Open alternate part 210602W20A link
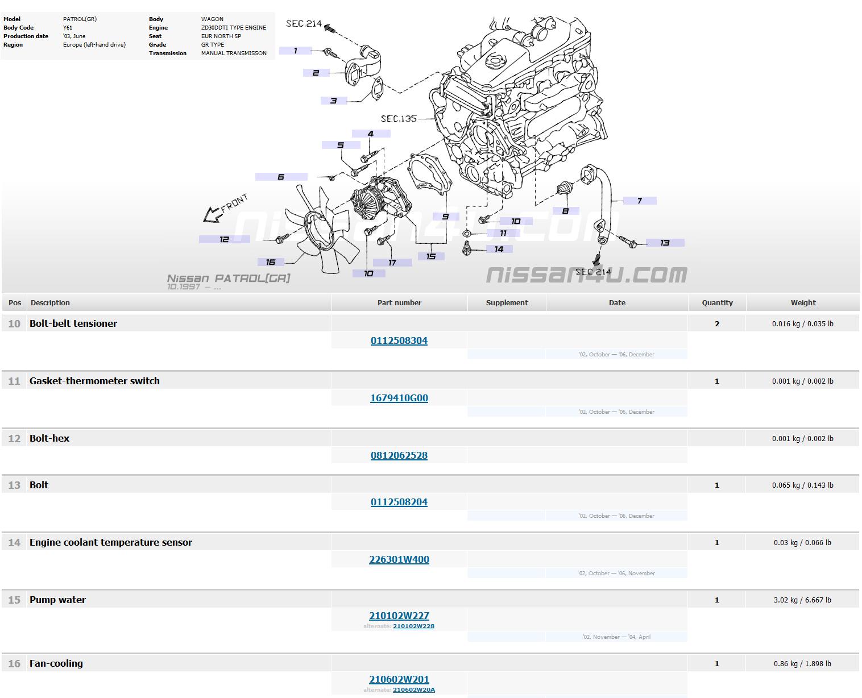 [x=414, y=690]
